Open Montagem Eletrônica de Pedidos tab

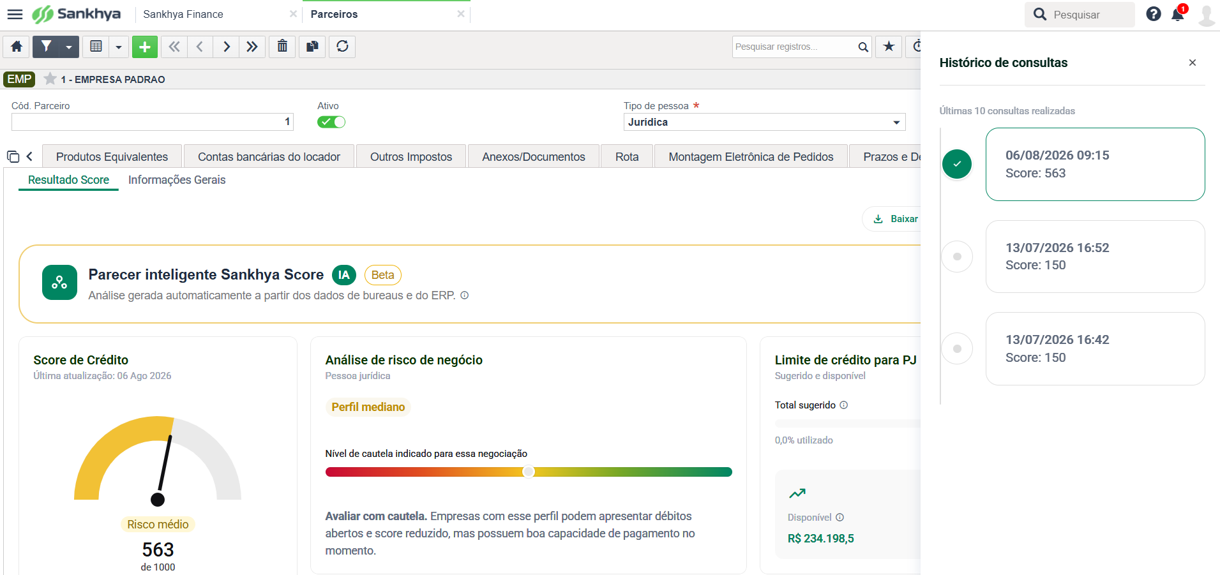pyautogui.click(x=751, y=157)
